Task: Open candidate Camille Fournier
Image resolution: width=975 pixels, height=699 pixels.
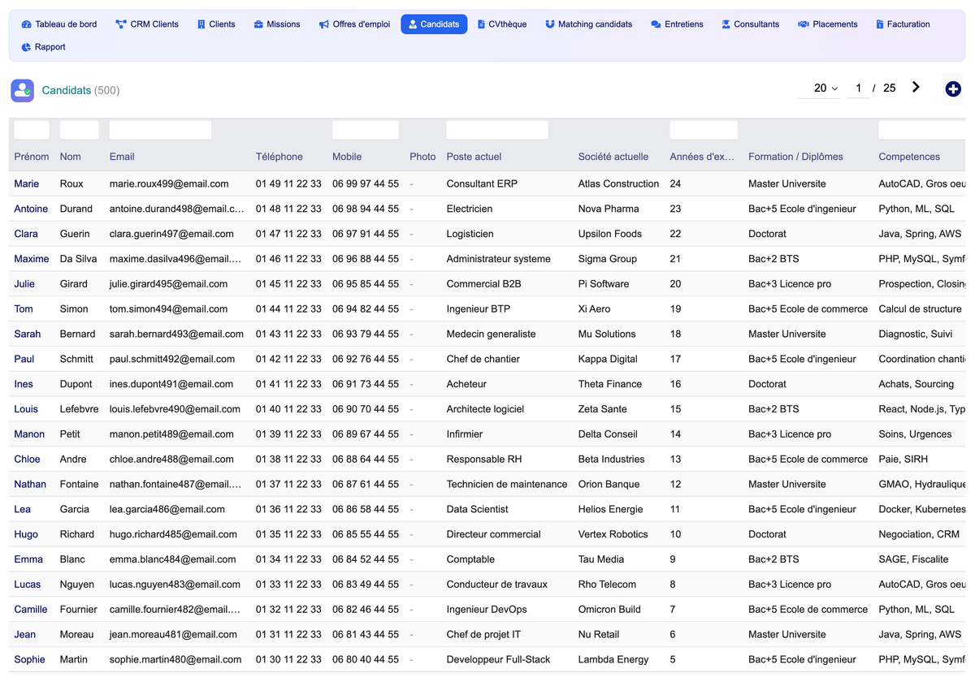Action: 31,610
